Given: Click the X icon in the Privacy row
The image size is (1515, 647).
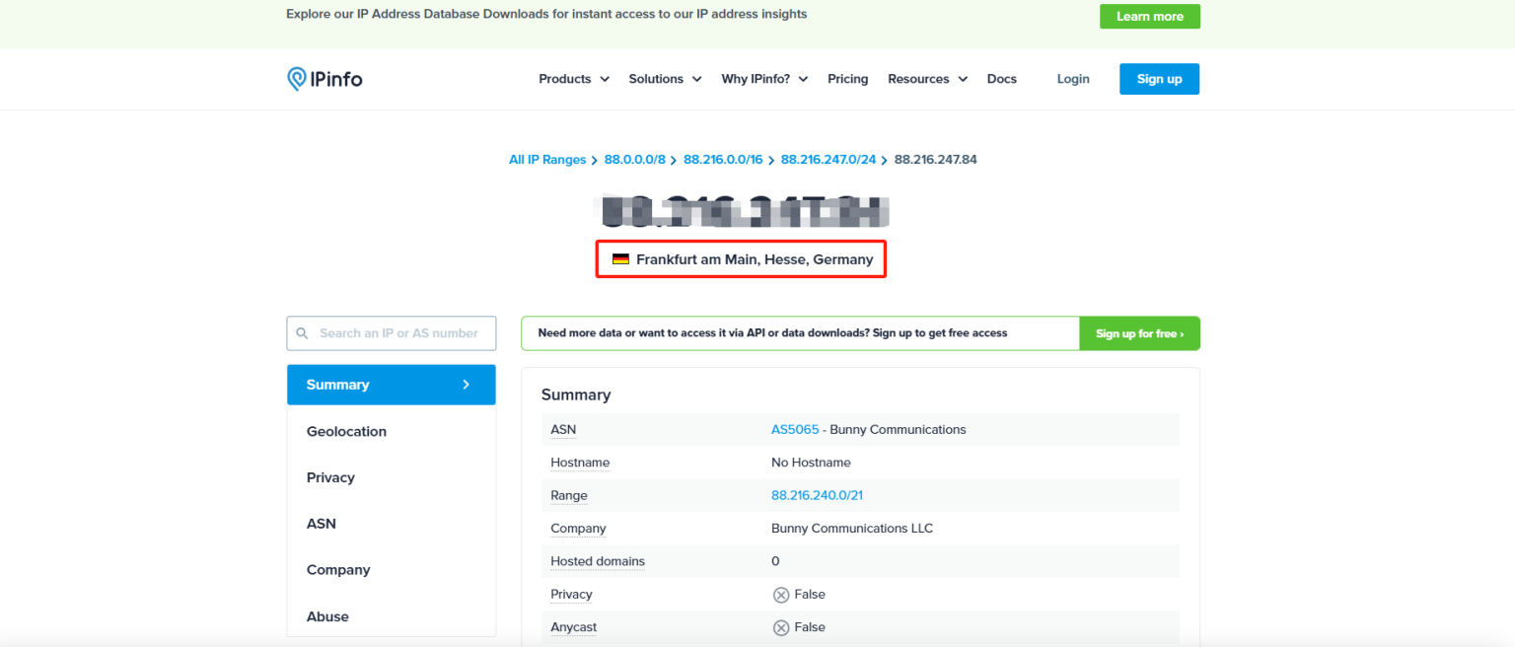Looking at the screenshot, I should click(x=781, y=595).
